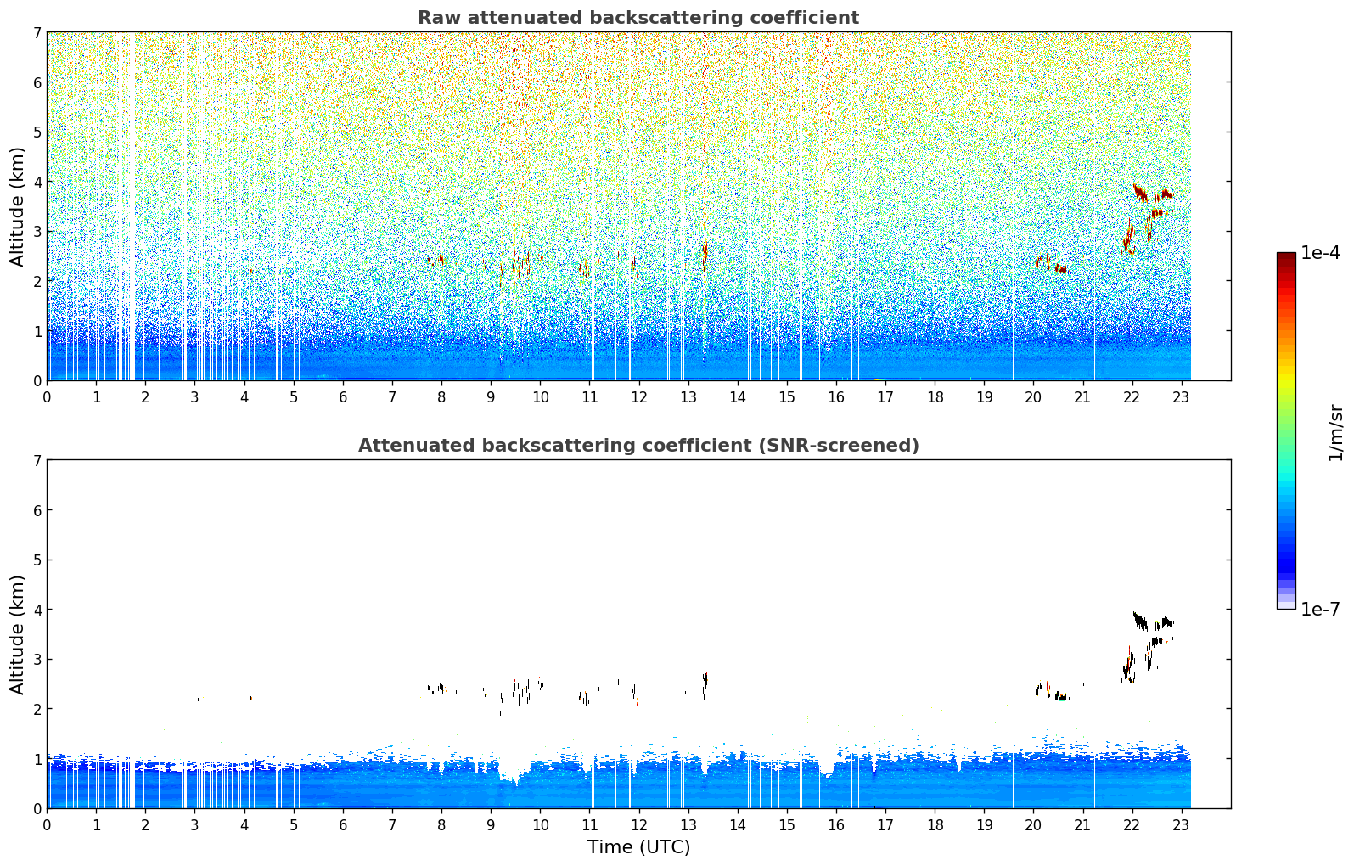Click the 'Altitude (km)' label of the SNR-screened plot
The image size is (1354, 866).
point(18,634)
